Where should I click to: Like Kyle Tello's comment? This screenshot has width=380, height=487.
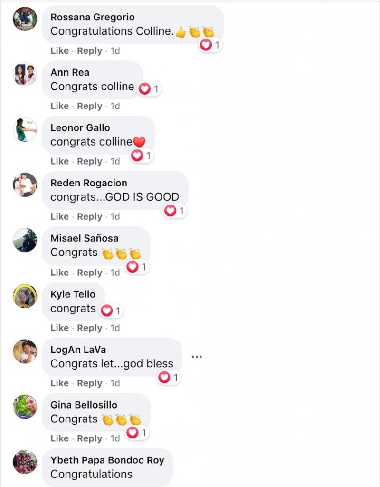[x=59, y=328]
